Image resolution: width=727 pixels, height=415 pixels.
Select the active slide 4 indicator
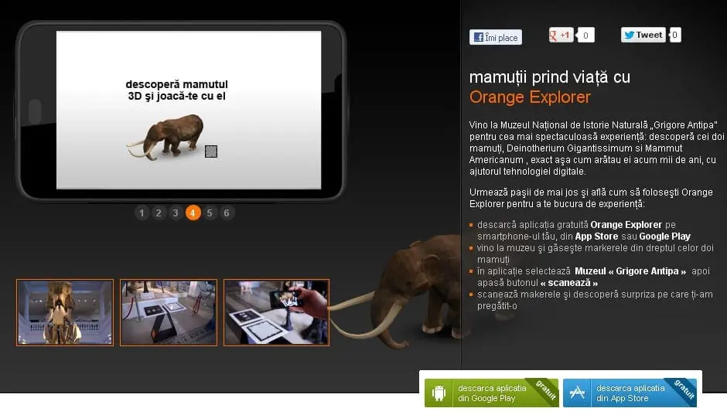click(193, 213)
